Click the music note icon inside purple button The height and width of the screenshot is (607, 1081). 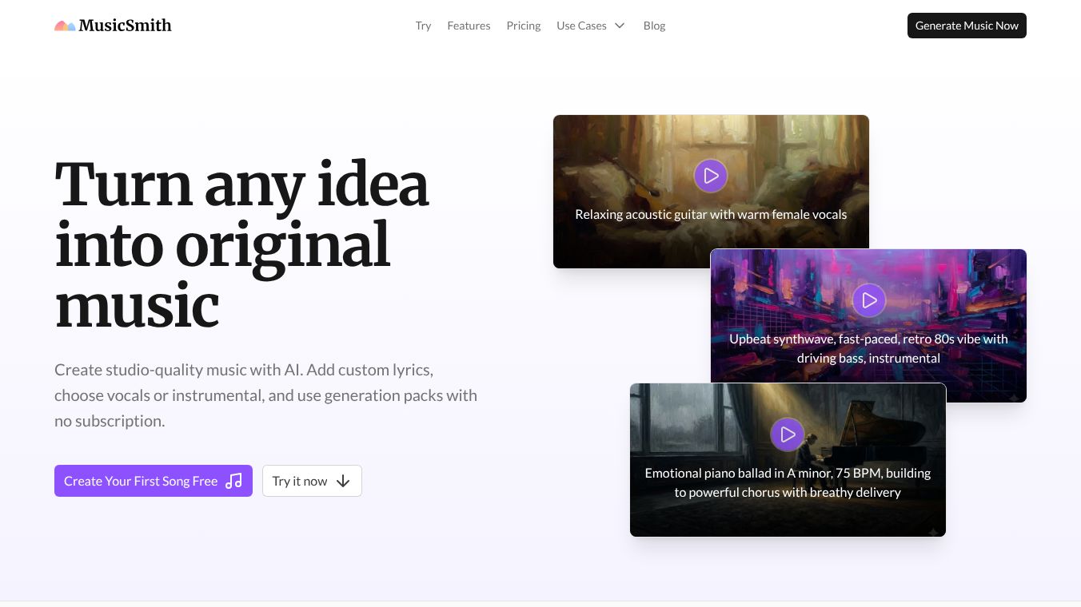click(x=234, y=481)
